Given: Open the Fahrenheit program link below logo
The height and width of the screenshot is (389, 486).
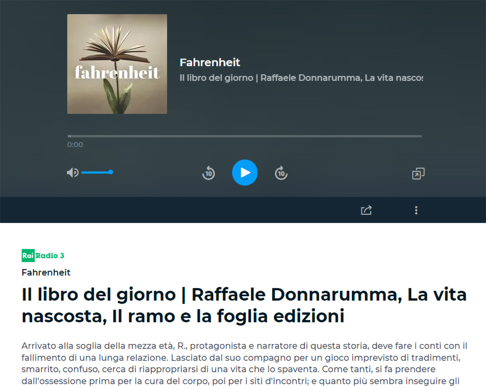Looking at the screenshot, I should pyautogui.click(x=46, y=272).
